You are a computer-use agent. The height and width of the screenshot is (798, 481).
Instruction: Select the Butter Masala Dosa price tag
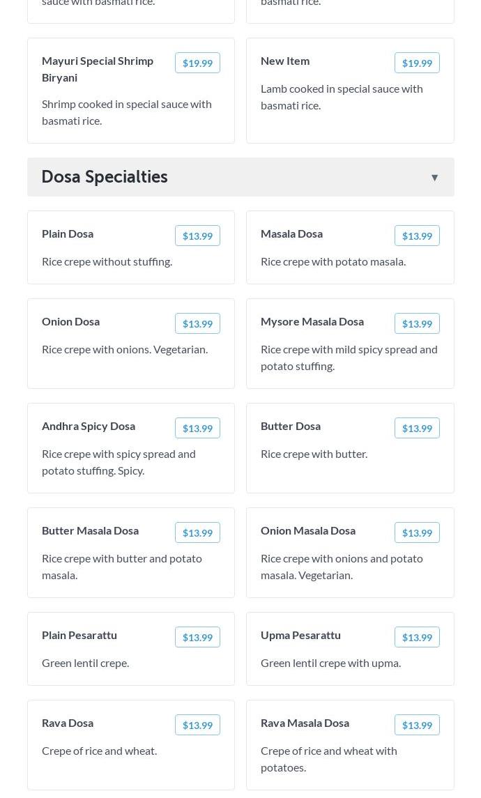[197, 532]
